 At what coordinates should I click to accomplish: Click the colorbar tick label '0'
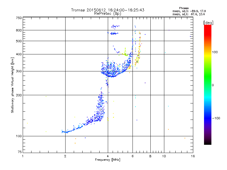pos(213,85)
